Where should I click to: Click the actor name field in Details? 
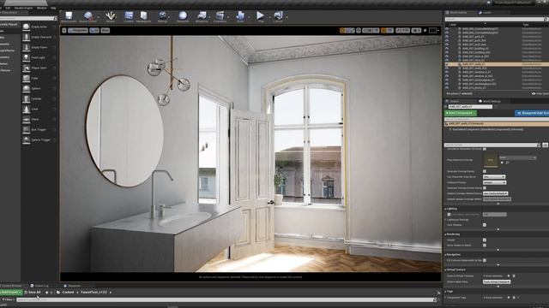click(x=470, y=106)
